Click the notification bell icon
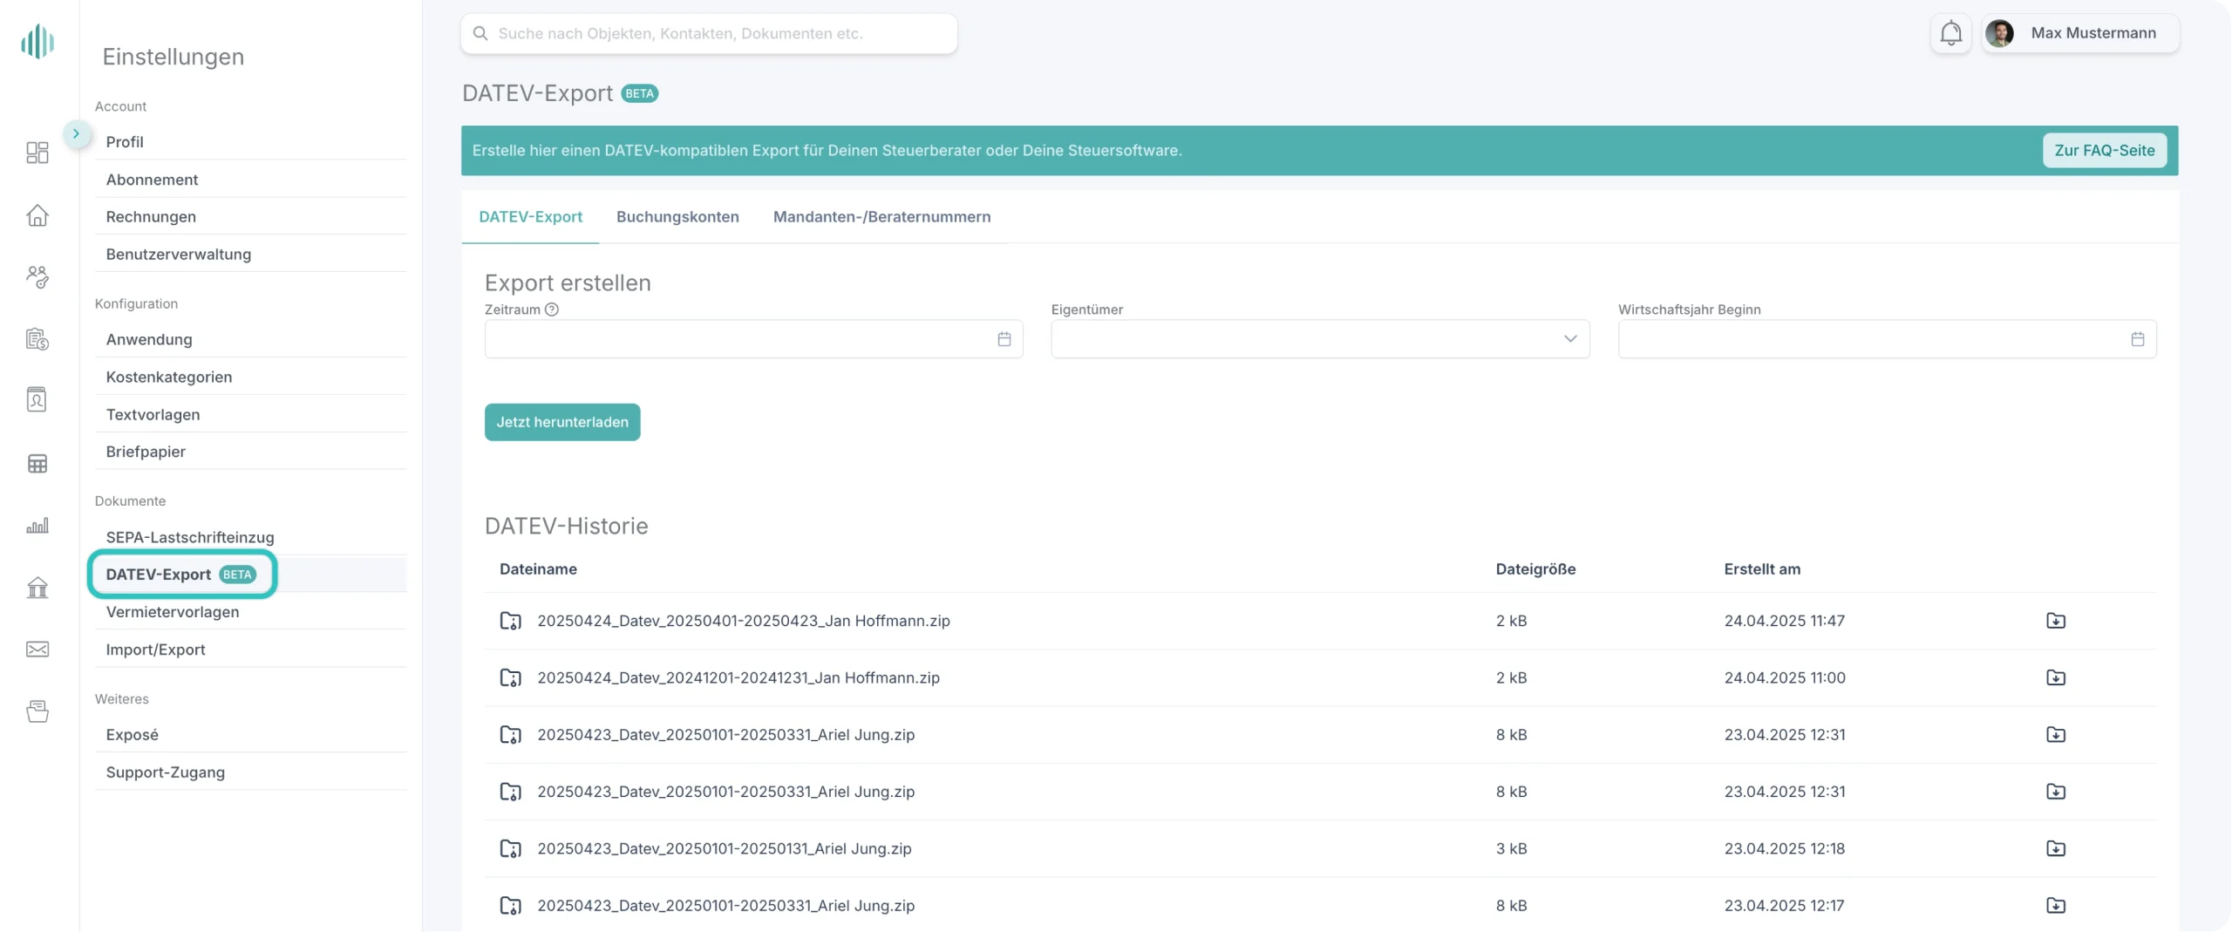The height and width of the screenshot is (932, 2232). coord(1950,33)
